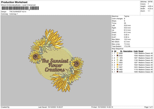Click the orange swatch beside 6127 stitches
This screenshot has height=109, width=154.
pyautogui.click(x=118, y=65)
